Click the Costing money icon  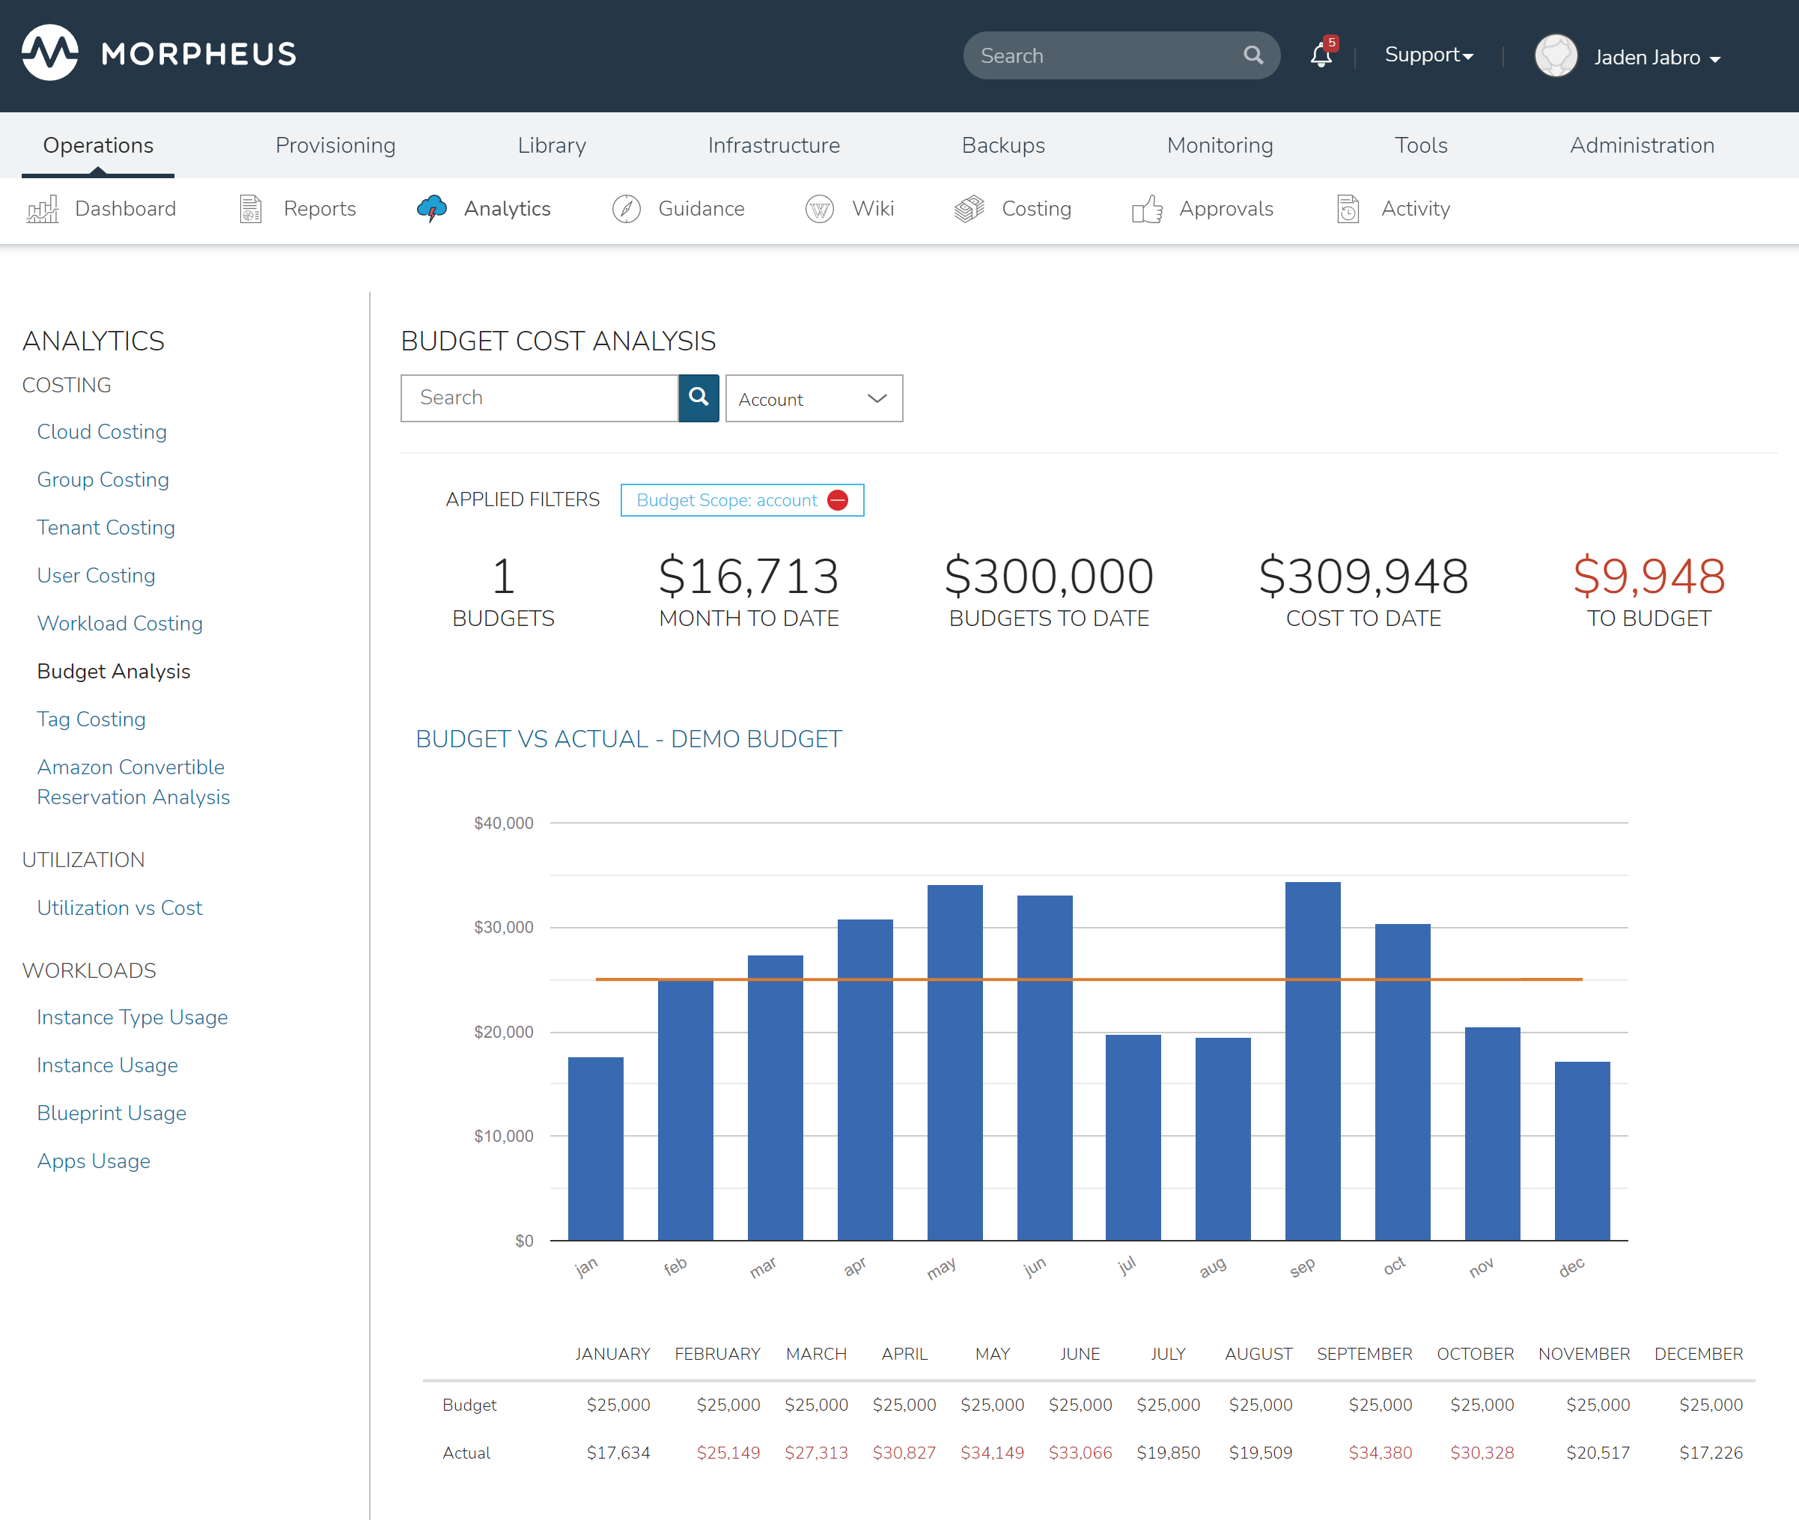pos(969,210)
